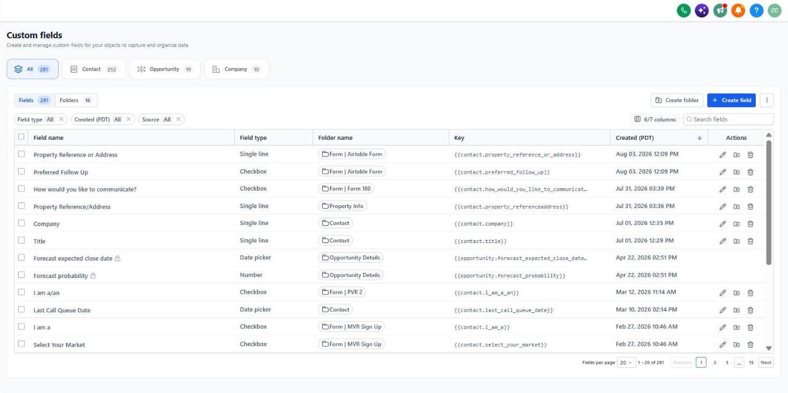Viewport: 788px width, 393px height.
Task: Select the Fields 281 tab
Action: [34, 100]
